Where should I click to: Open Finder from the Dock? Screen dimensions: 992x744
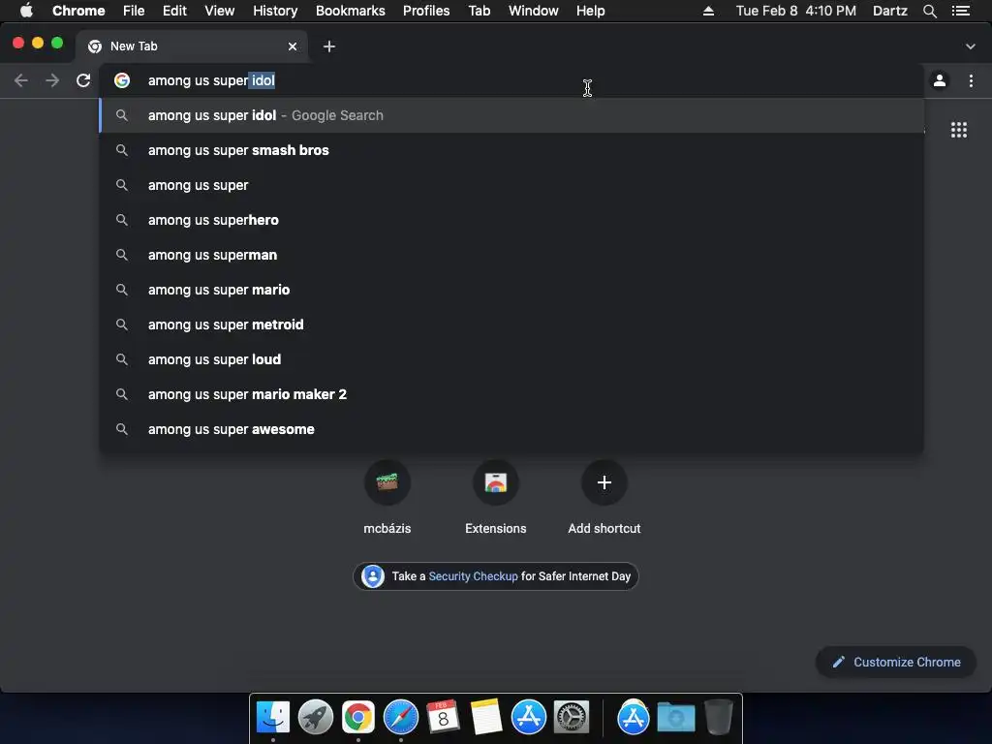point(272,718)
